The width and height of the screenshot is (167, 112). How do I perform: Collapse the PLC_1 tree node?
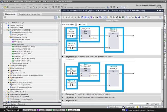pyautogui.click(x=6, y=30)
